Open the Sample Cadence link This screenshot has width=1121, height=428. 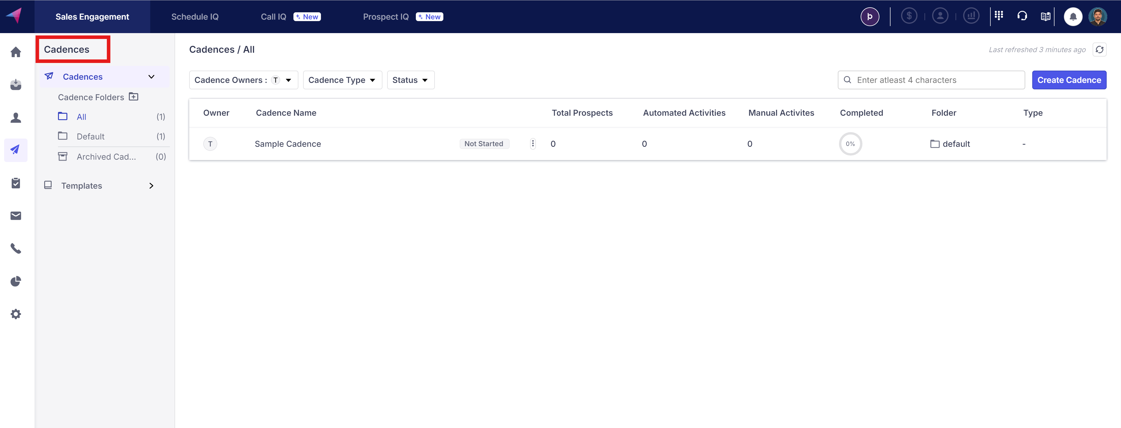(x=288, y=144)
